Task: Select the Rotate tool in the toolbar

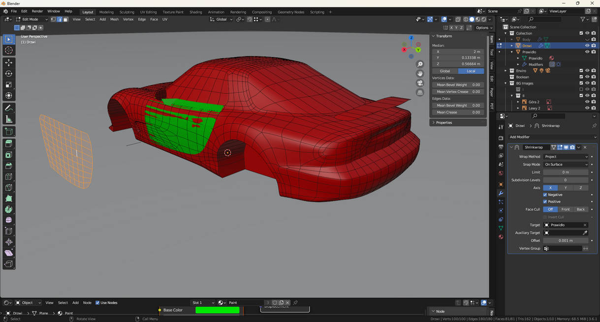Action: (9, 74)
